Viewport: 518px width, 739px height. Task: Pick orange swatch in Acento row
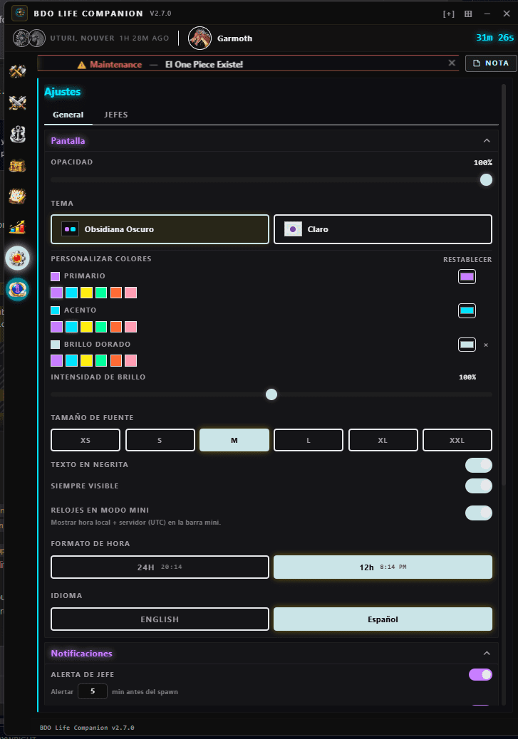coord(116,327)
